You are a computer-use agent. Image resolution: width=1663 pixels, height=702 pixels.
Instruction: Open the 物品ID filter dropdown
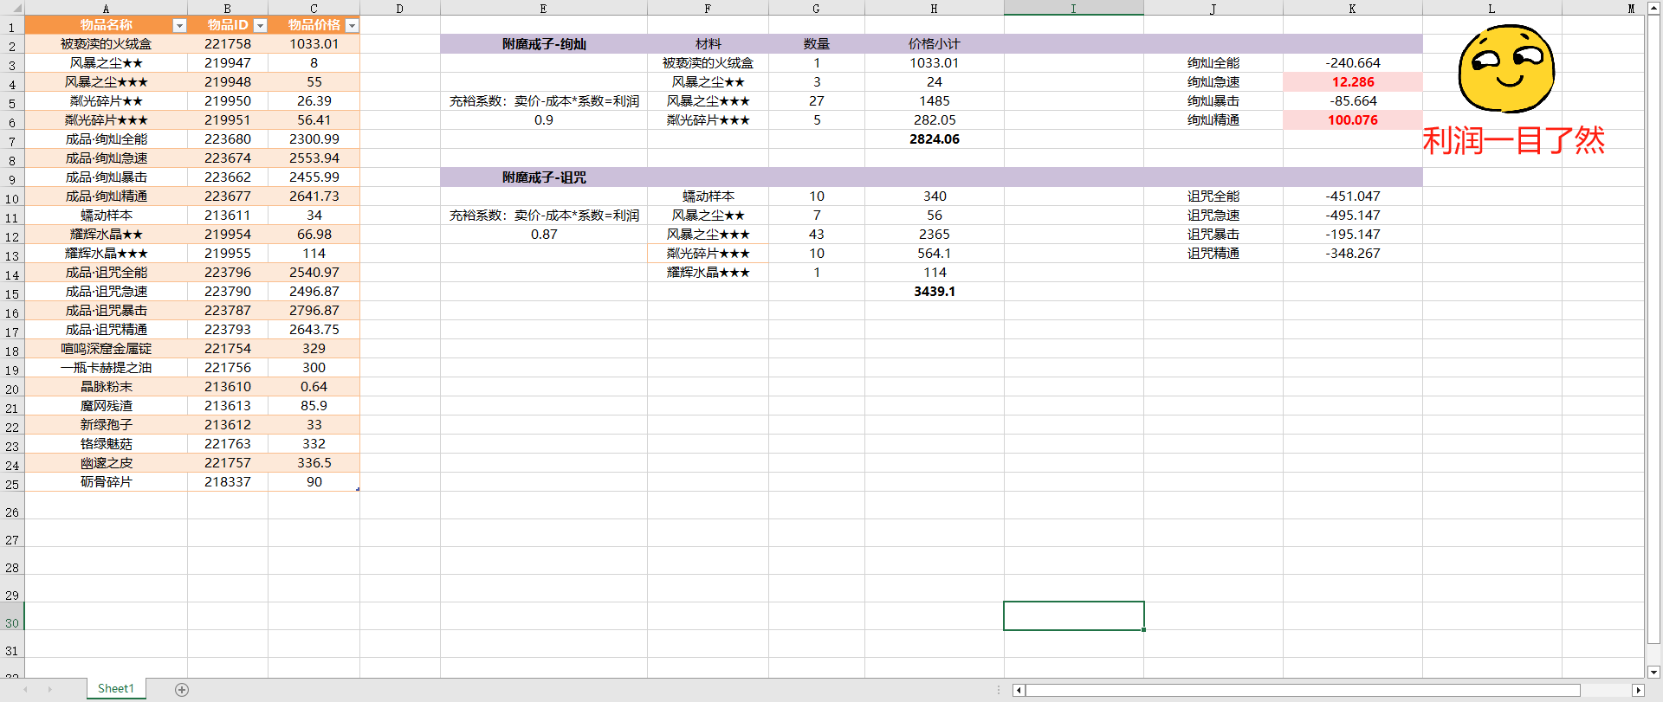coord(259,26)
